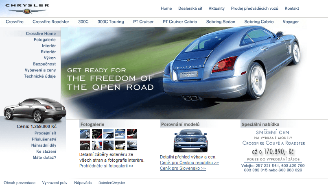This screenshot has height=195, width=328.
Task: Open Obsah prezentace footer link
Action: (20, 183)
